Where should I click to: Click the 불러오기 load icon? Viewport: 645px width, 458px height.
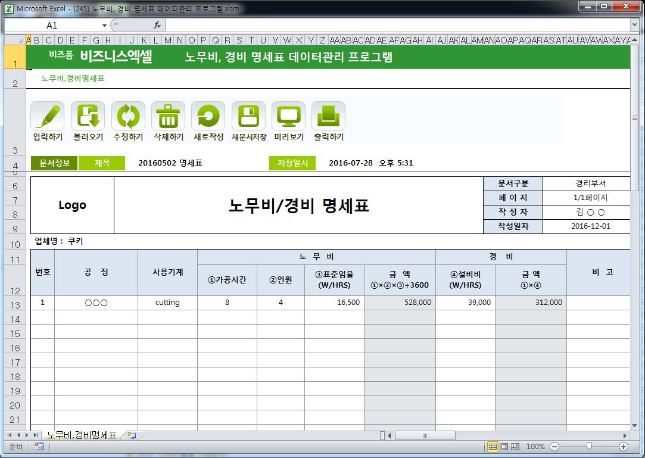88,116
